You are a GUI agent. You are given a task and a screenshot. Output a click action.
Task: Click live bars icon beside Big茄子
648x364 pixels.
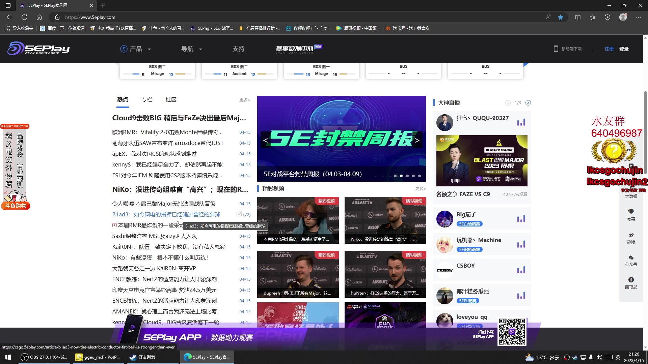[521, 219]
